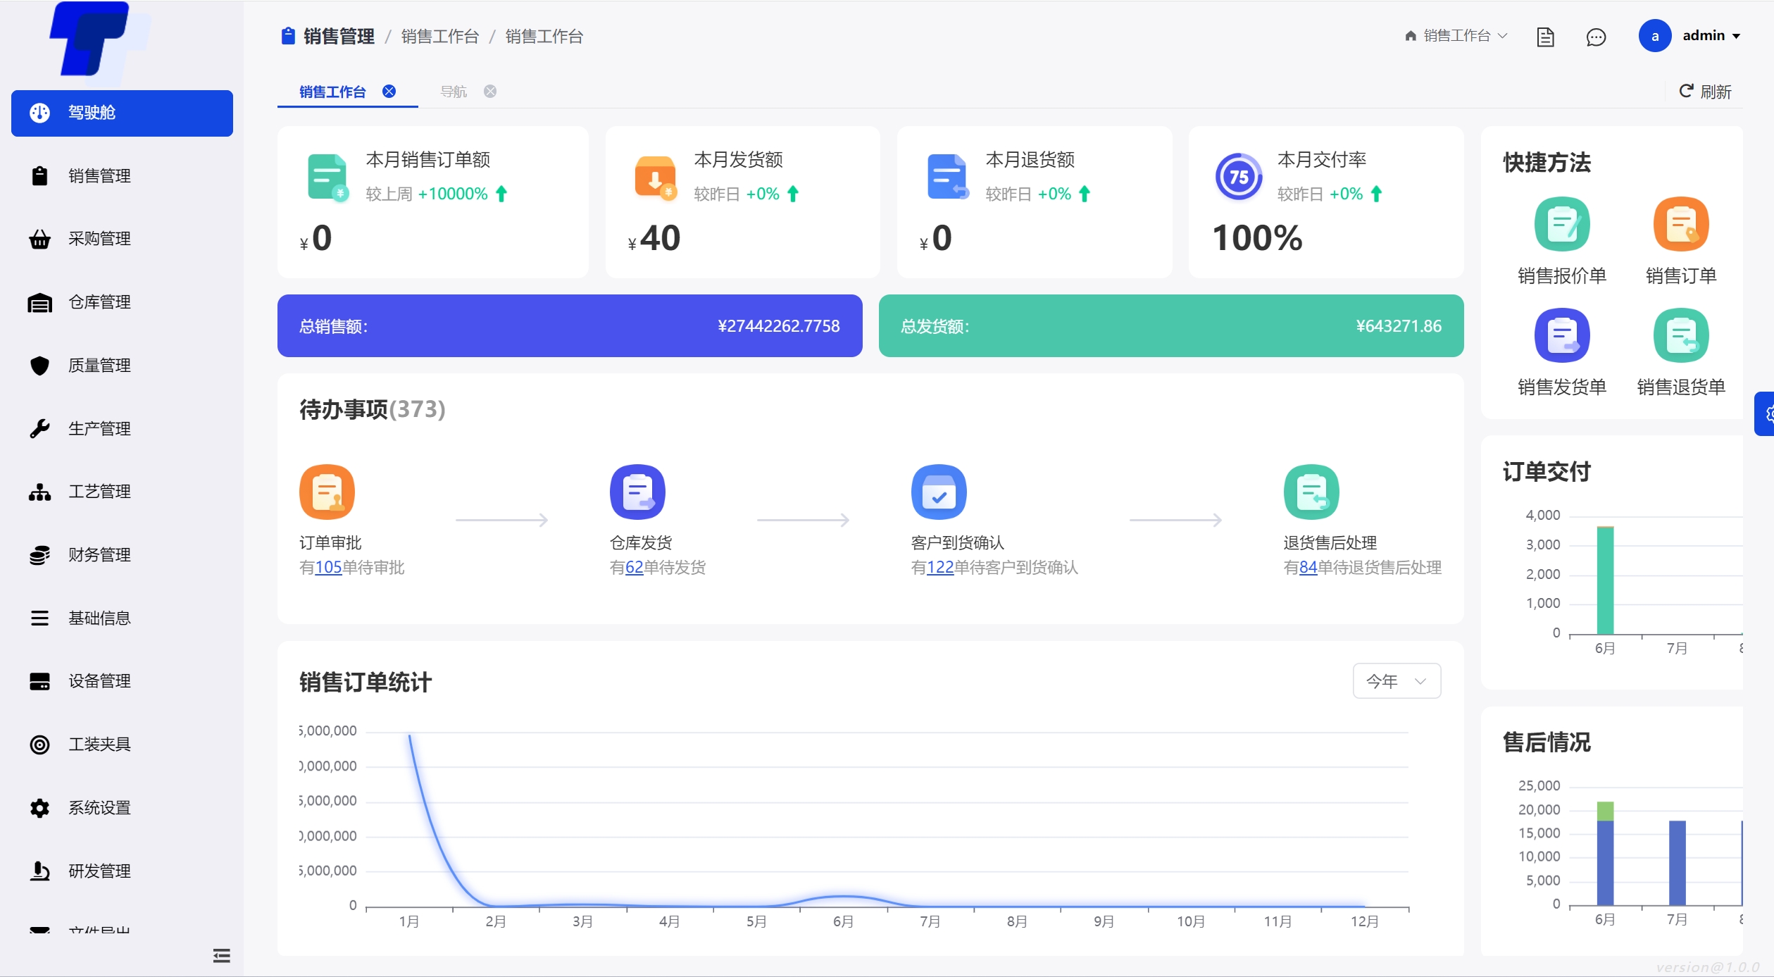Click the 订单审批 orange icon
1774x977 pixels.
pyautogui.click(x=327, y=492)
